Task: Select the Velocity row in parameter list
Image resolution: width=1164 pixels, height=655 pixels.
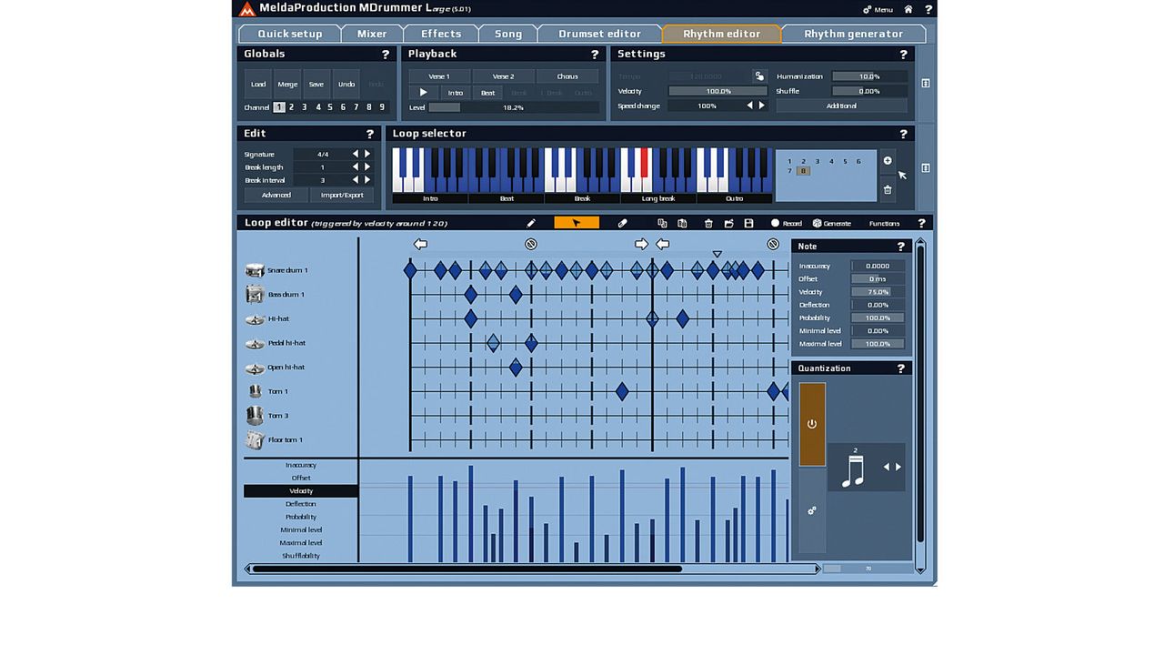Action: (x=301, y=491)
